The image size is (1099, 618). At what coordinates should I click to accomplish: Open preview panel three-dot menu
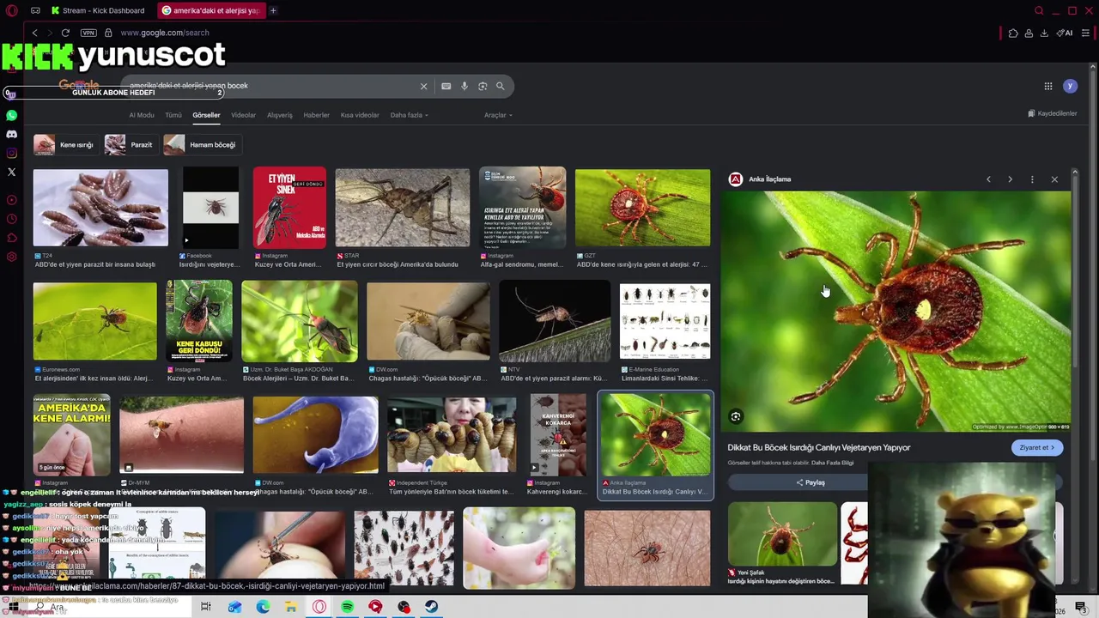1032,179
